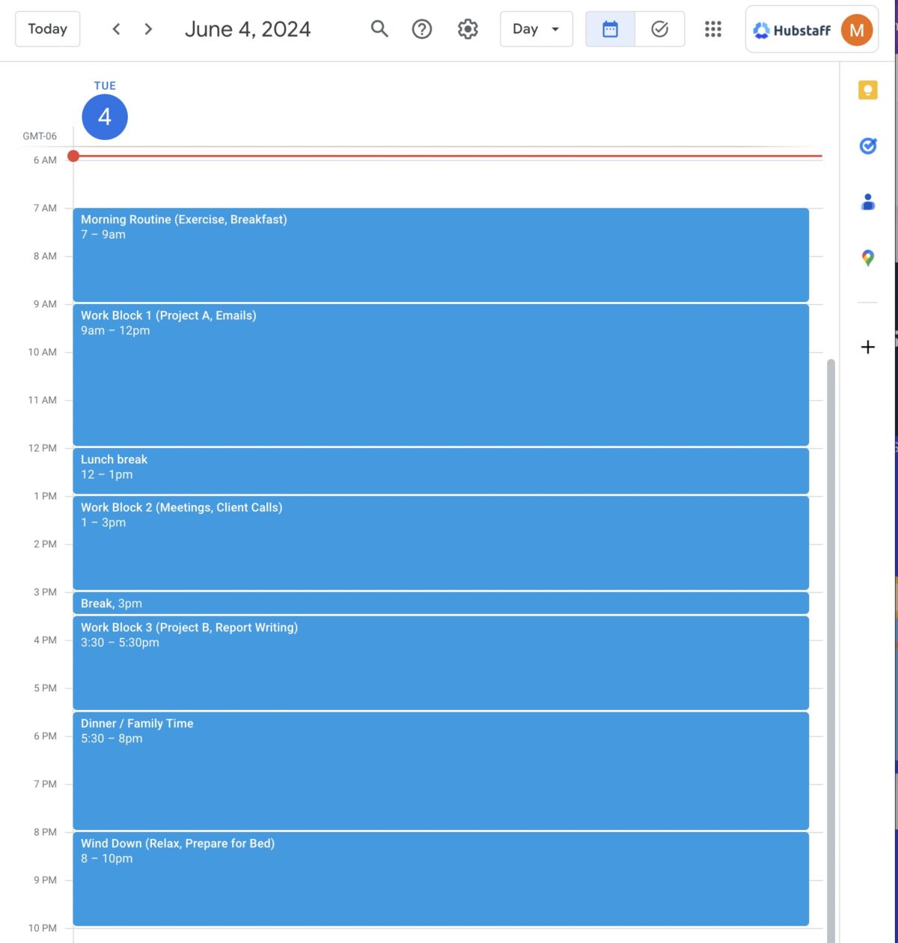The width and height of the screenshot is (898, 943).
Task: Go to the next day
Action: pyautogui.click(x=148, y=29)
